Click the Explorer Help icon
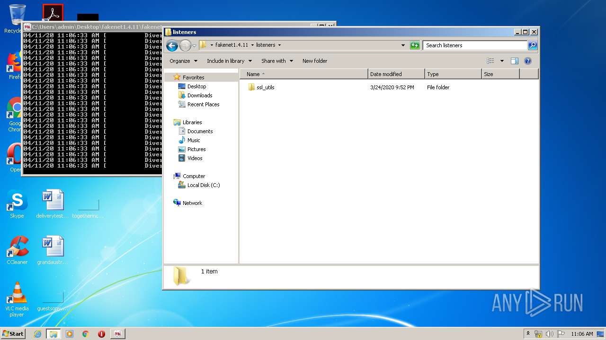 tap(528, 61)
